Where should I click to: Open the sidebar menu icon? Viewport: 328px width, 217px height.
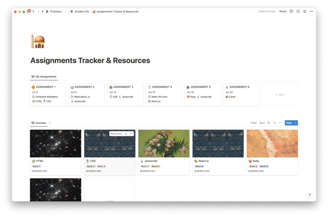click(28, 12)
